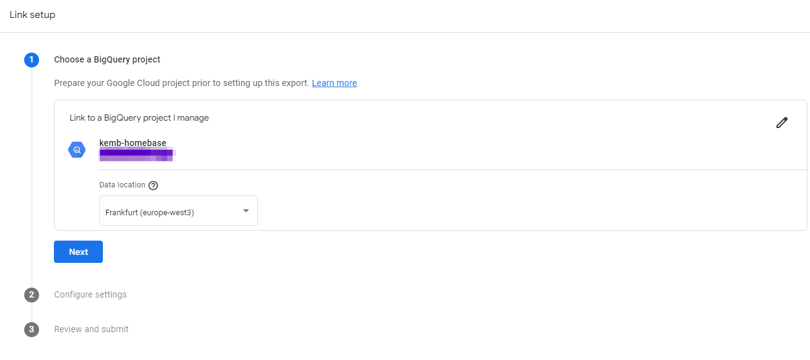The height and width of the screenshot is (360, 810).
Task: Click the Data location label
Action: pyautogui.click(x=122, y=185)
